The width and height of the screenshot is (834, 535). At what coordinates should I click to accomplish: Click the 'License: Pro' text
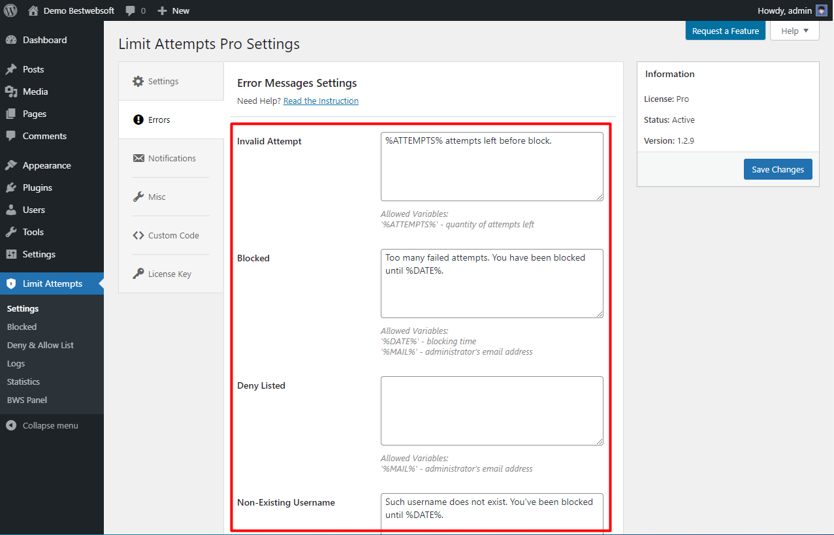pyautogui.click(x=666, y=99)
